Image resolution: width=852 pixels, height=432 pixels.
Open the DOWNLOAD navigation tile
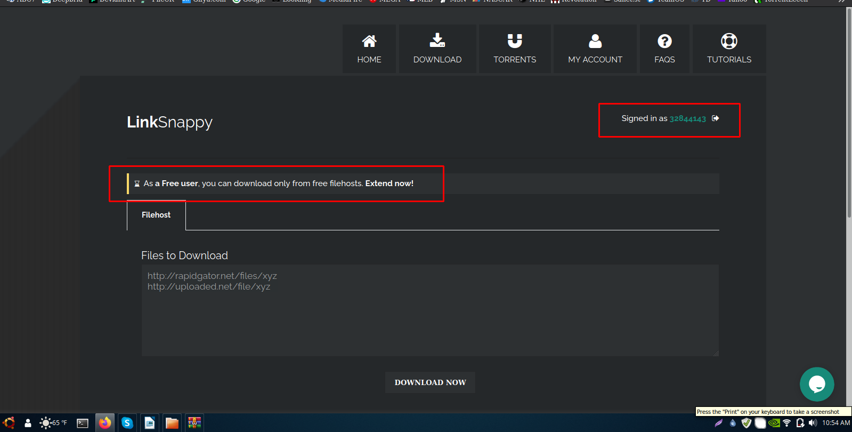pos(437,49)
